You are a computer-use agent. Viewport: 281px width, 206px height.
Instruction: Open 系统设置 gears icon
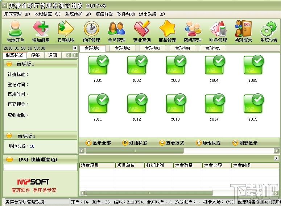click(x=269, y=31)
